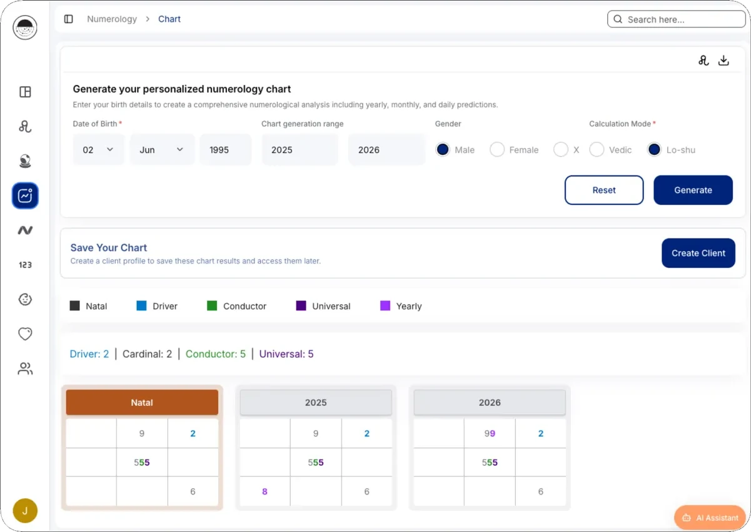Image resolution: width=751 pixels, height=532 pixels.
Task: Click the Chart breadcrumb item
Action: tap(169, 19)
